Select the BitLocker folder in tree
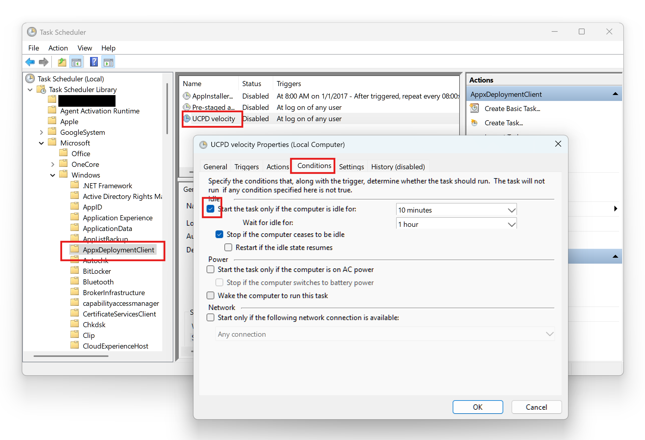This screenshot has height=440, width=645. pyautogui.click(x=97, y=271)
